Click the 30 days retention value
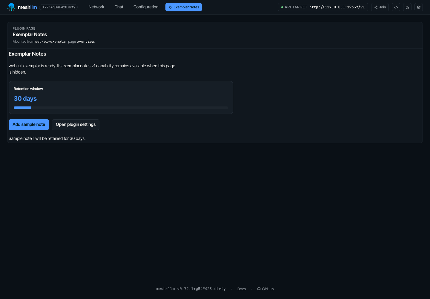Screen dimensions: 430x299 pyautogui.click(x=25, y=99)
